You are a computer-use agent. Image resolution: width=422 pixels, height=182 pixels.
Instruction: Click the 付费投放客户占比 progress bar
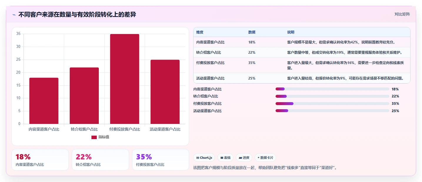(x=332, y=104)
